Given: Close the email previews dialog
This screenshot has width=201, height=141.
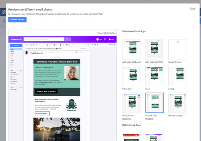Looking at the screenshot, I should (x=192, y=9).
